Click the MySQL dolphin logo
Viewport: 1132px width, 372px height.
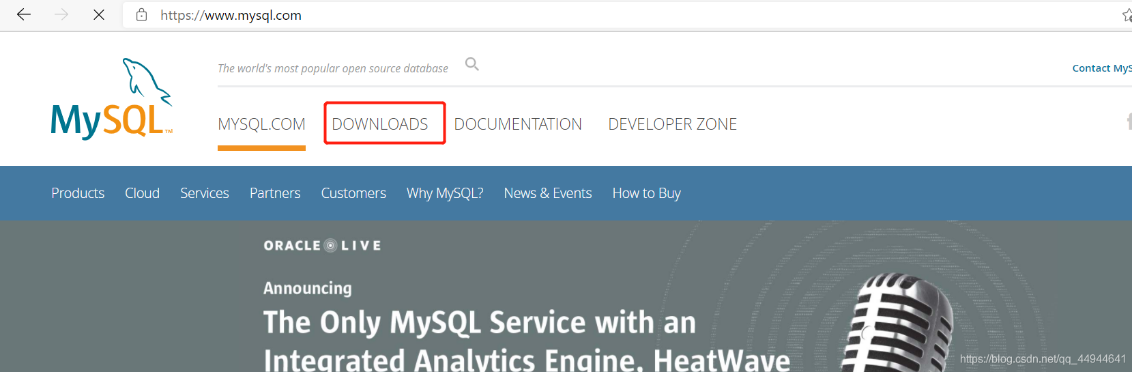point(112,99)
